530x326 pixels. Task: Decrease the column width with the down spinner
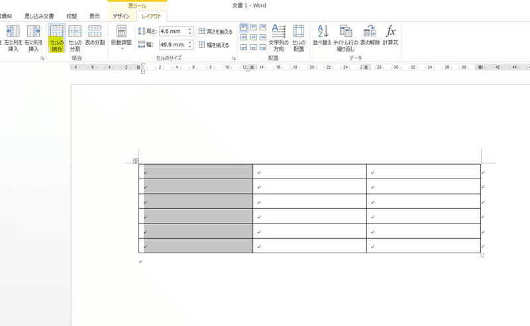[190, 47]
